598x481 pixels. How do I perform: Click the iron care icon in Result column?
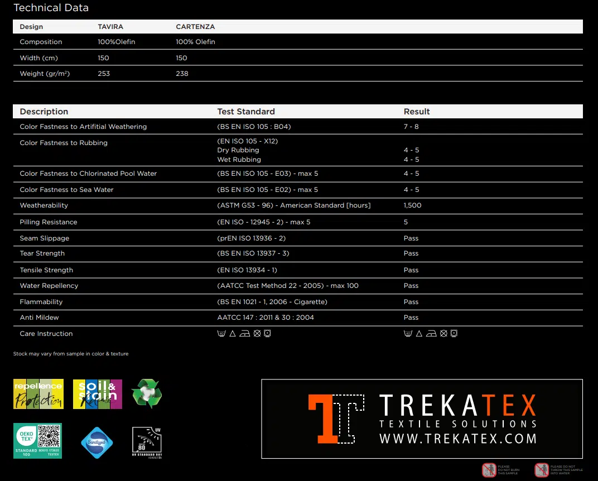pos(431,334)
